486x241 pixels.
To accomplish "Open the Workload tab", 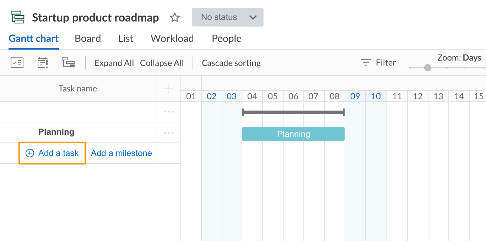I will point(172,38).
